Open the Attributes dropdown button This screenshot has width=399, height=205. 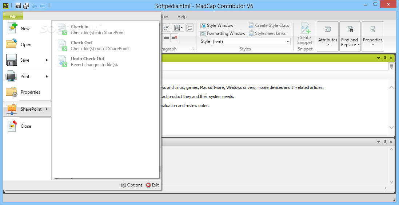click(x=328, y=36)
